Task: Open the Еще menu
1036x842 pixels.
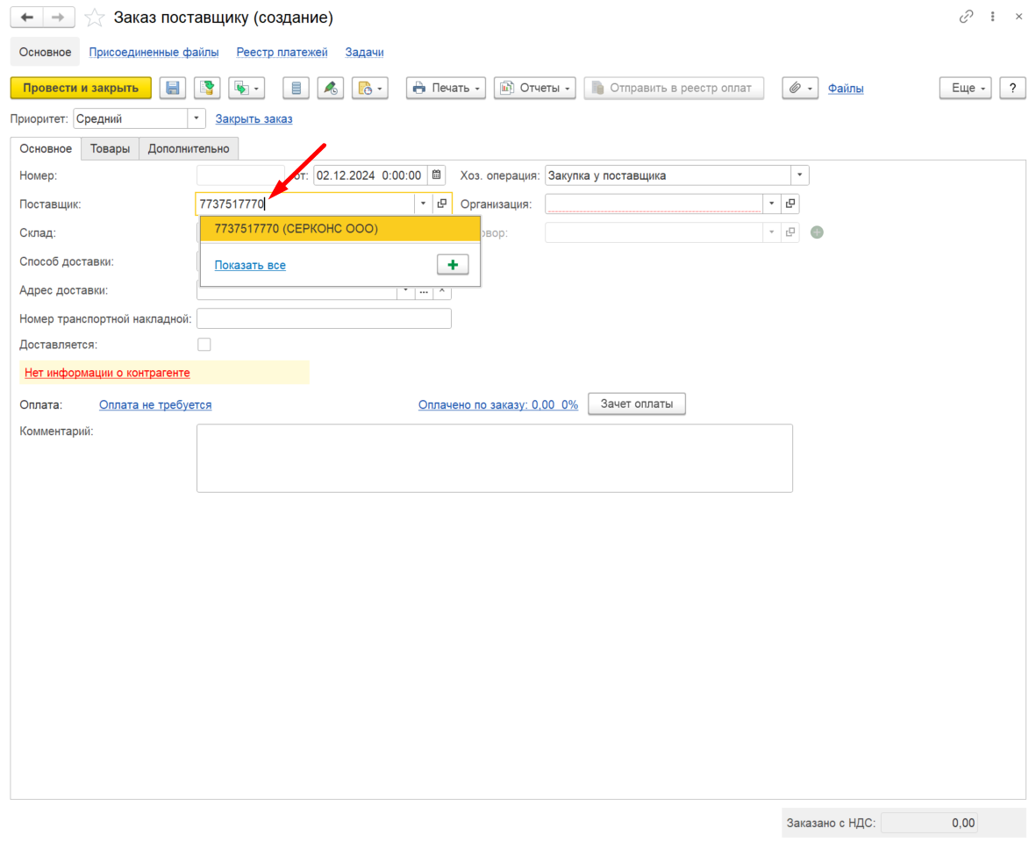Action: [965, 88]
